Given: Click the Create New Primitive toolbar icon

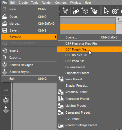Looking at the screenshot, I should point(76,11).
